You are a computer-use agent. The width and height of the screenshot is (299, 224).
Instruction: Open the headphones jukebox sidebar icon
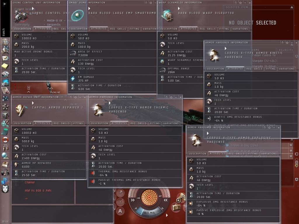tap(5, 172)
